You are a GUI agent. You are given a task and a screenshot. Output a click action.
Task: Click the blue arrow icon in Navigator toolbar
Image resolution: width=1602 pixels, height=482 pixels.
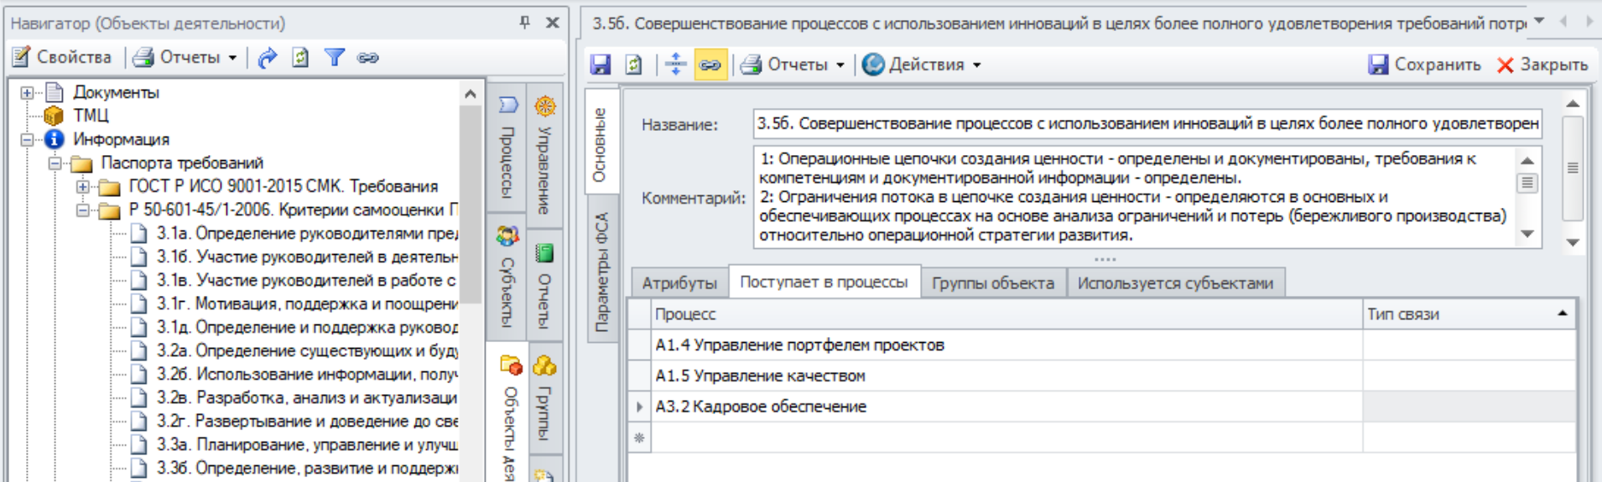pos(268,58)
